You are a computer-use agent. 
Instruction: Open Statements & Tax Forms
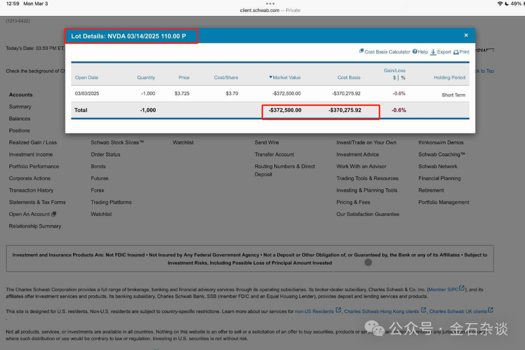point(37,202)
